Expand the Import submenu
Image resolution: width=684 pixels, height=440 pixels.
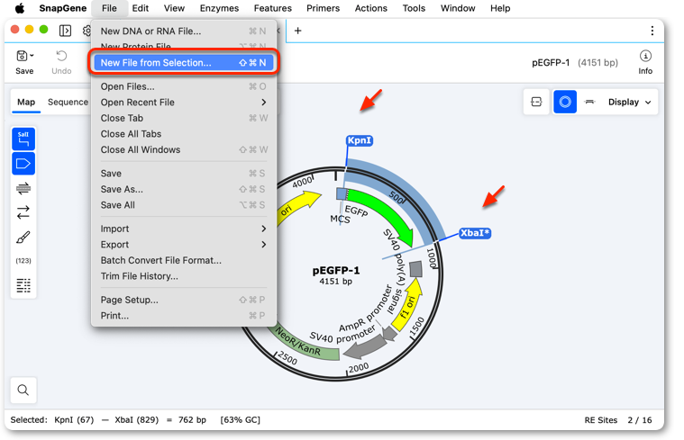[183, 229]
